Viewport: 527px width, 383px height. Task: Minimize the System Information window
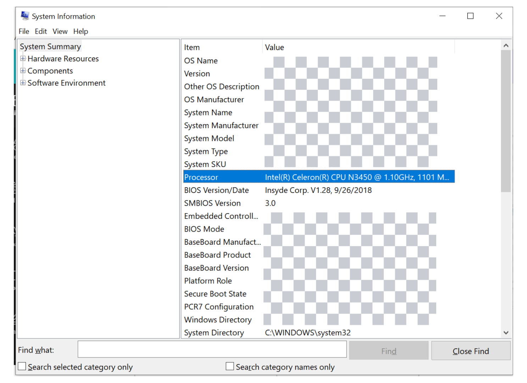[442, 16]
